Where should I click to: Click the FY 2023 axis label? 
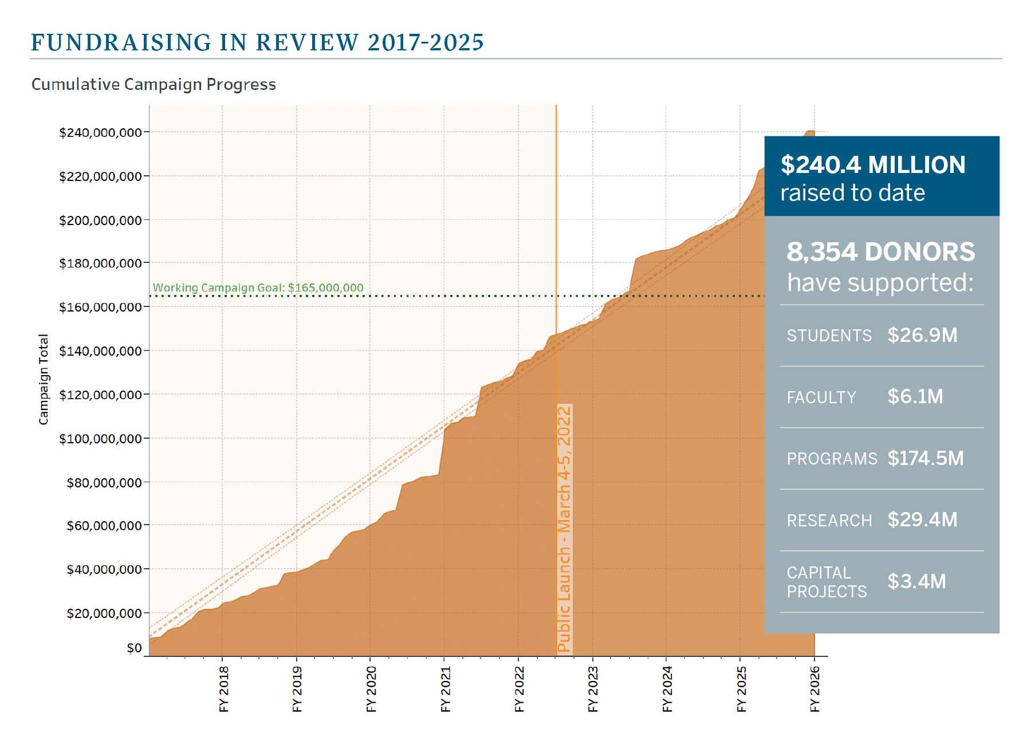point(593,689)
